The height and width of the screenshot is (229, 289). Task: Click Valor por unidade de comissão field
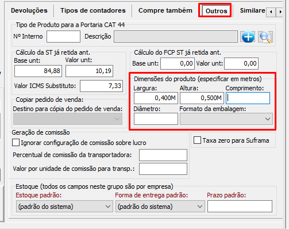point(163,169)
